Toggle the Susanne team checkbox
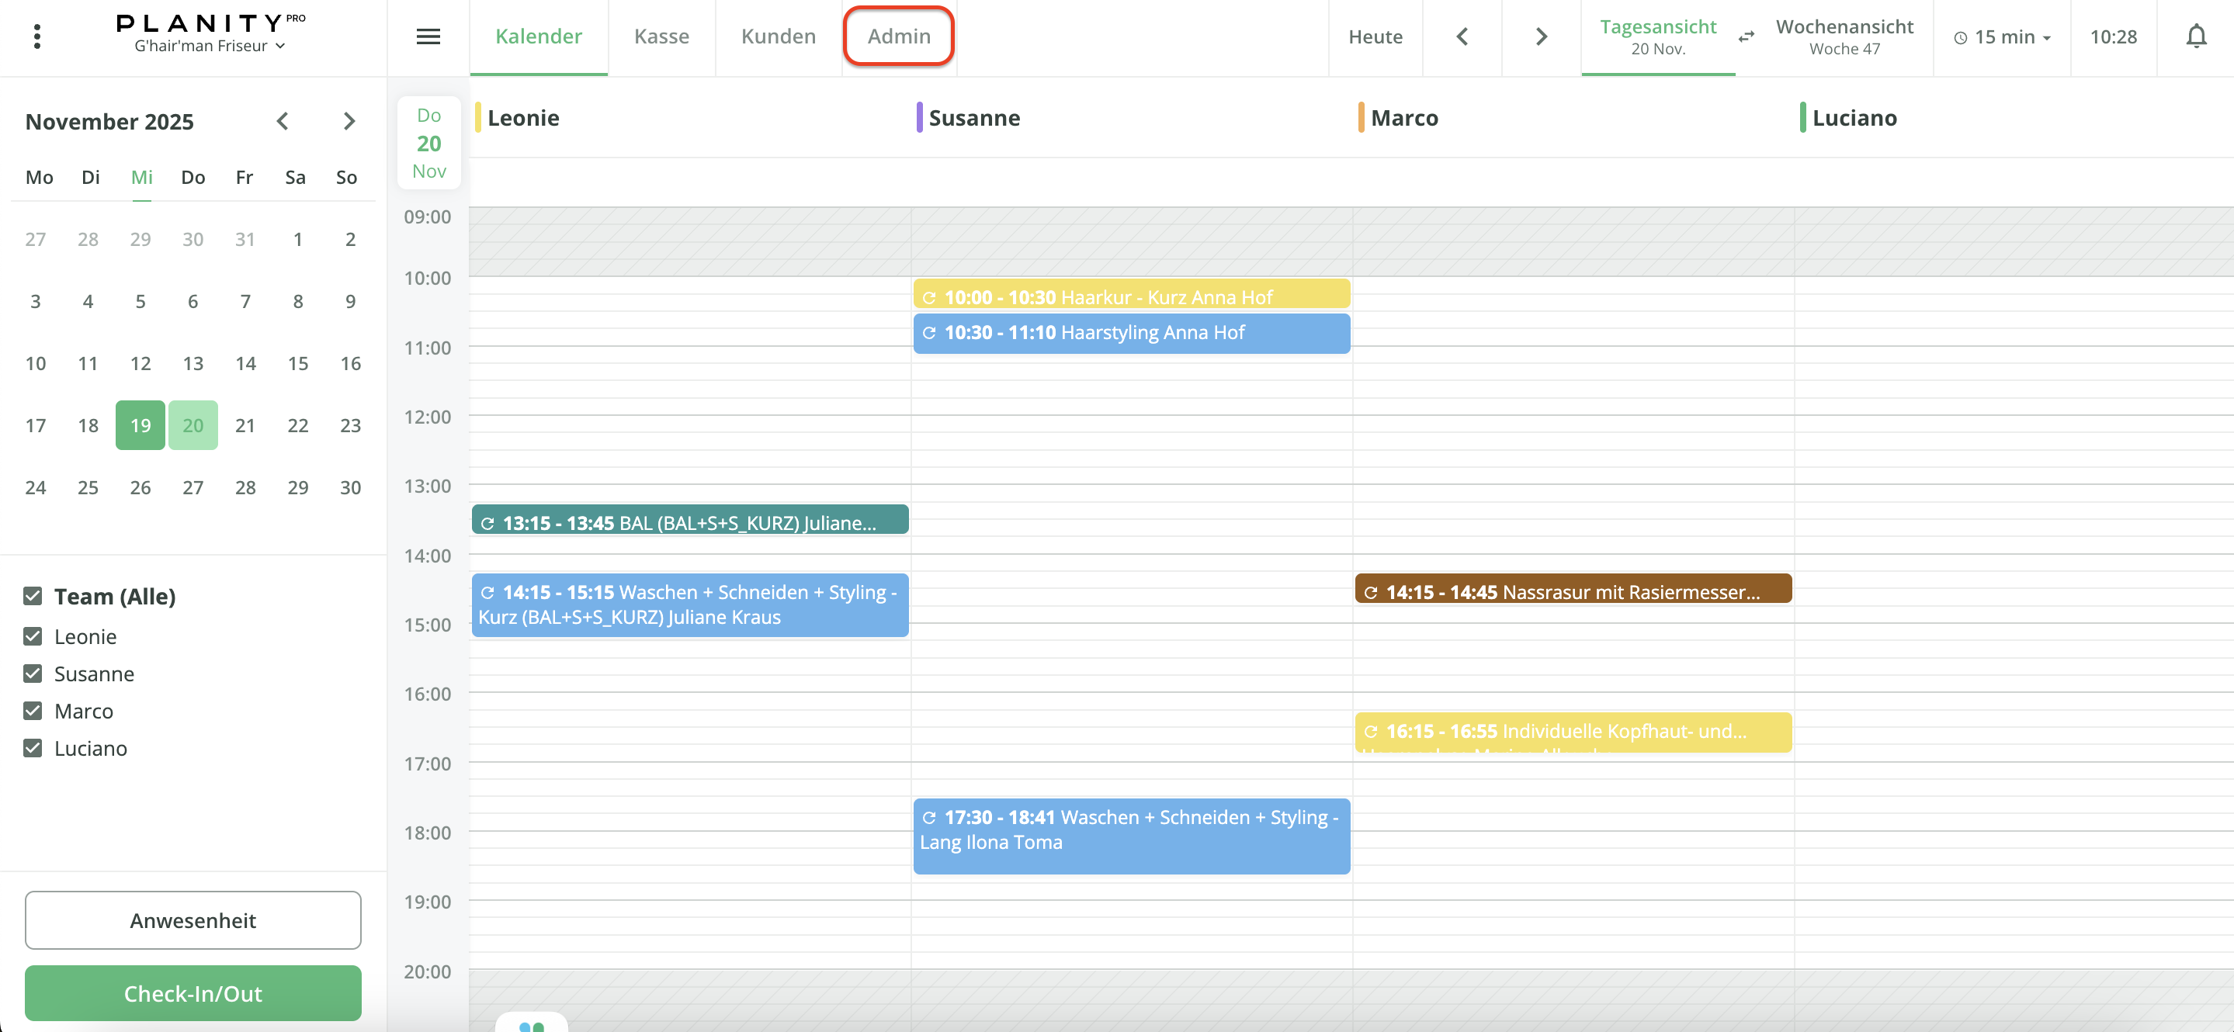The width and height of the screenshot is (2234, 1032). click(33, 674)
